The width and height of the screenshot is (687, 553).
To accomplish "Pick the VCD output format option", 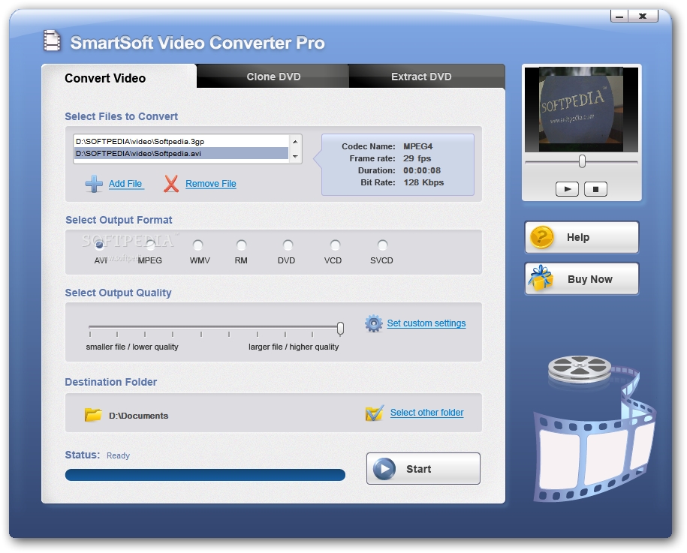I will point(335,245).
